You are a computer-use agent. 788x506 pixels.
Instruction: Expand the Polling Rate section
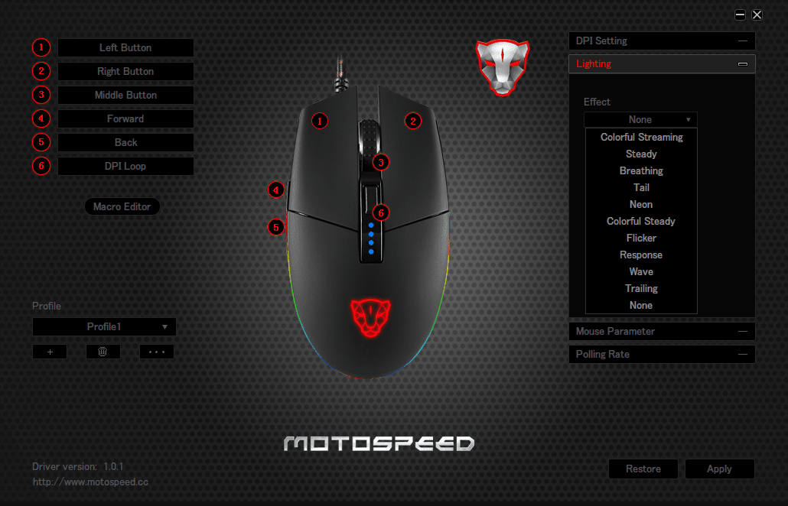[x=662, y=355]
